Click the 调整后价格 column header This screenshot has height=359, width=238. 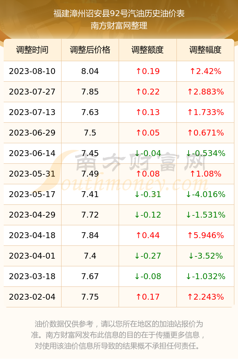point(90,50)
